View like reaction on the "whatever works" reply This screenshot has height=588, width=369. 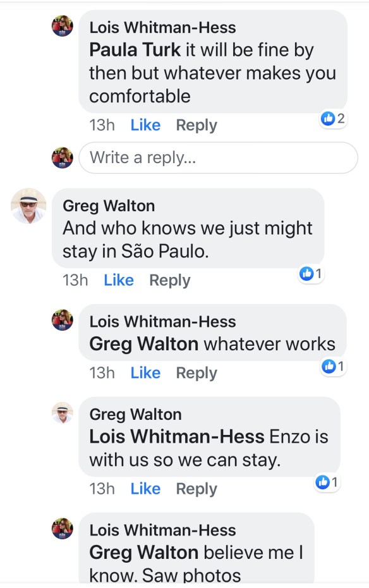[x=333, y=366]
